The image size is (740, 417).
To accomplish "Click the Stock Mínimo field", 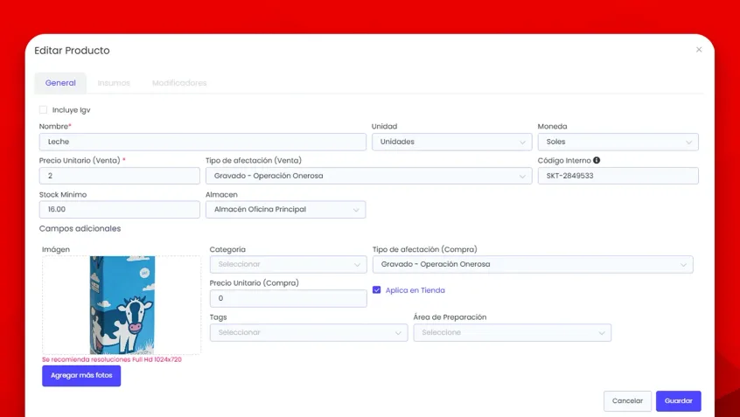I will (120, 210).
